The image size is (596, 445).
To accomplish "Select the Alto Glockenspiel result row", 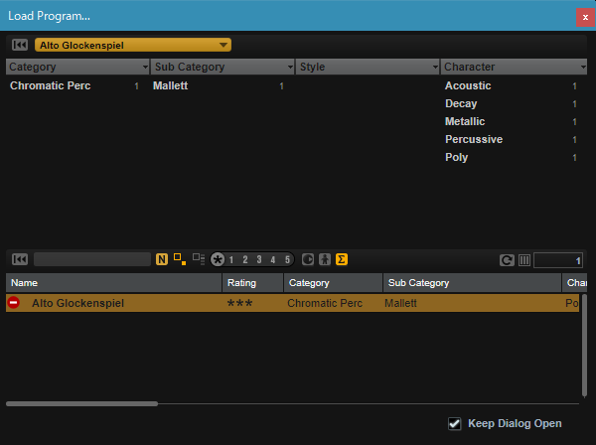I will click(292, 303).
